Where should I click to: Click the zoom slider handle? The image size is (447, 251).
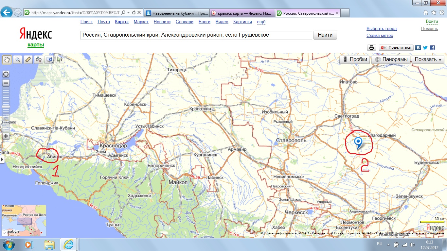point(6,107)
